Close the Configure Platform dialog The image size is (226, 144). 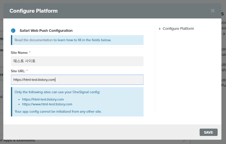click(213, 11)
